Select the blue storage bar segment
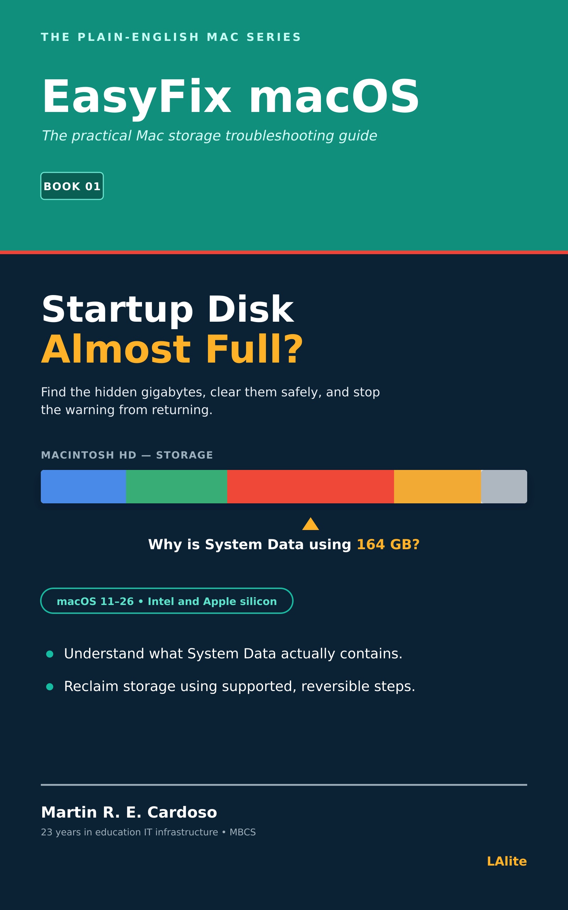Screen dimensions: 568x910 83,486
